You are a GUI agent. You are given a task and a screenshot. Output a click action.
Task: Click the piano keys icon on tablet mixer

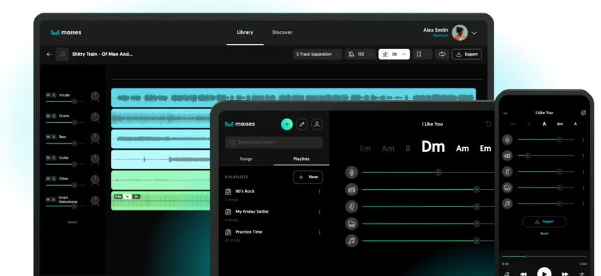click(x=352, y=224)
